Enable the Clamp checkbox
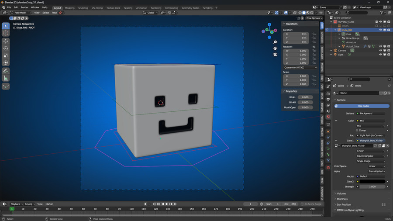Image resolution: width=393 pixels, height=221 pixels. 357,130
